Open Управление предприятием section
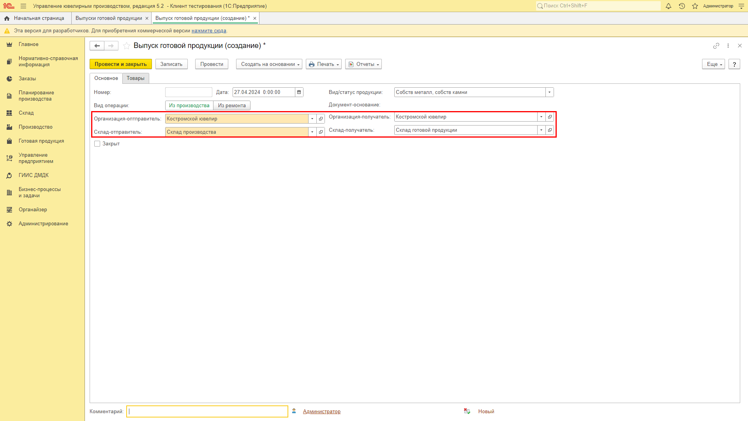 42,158
